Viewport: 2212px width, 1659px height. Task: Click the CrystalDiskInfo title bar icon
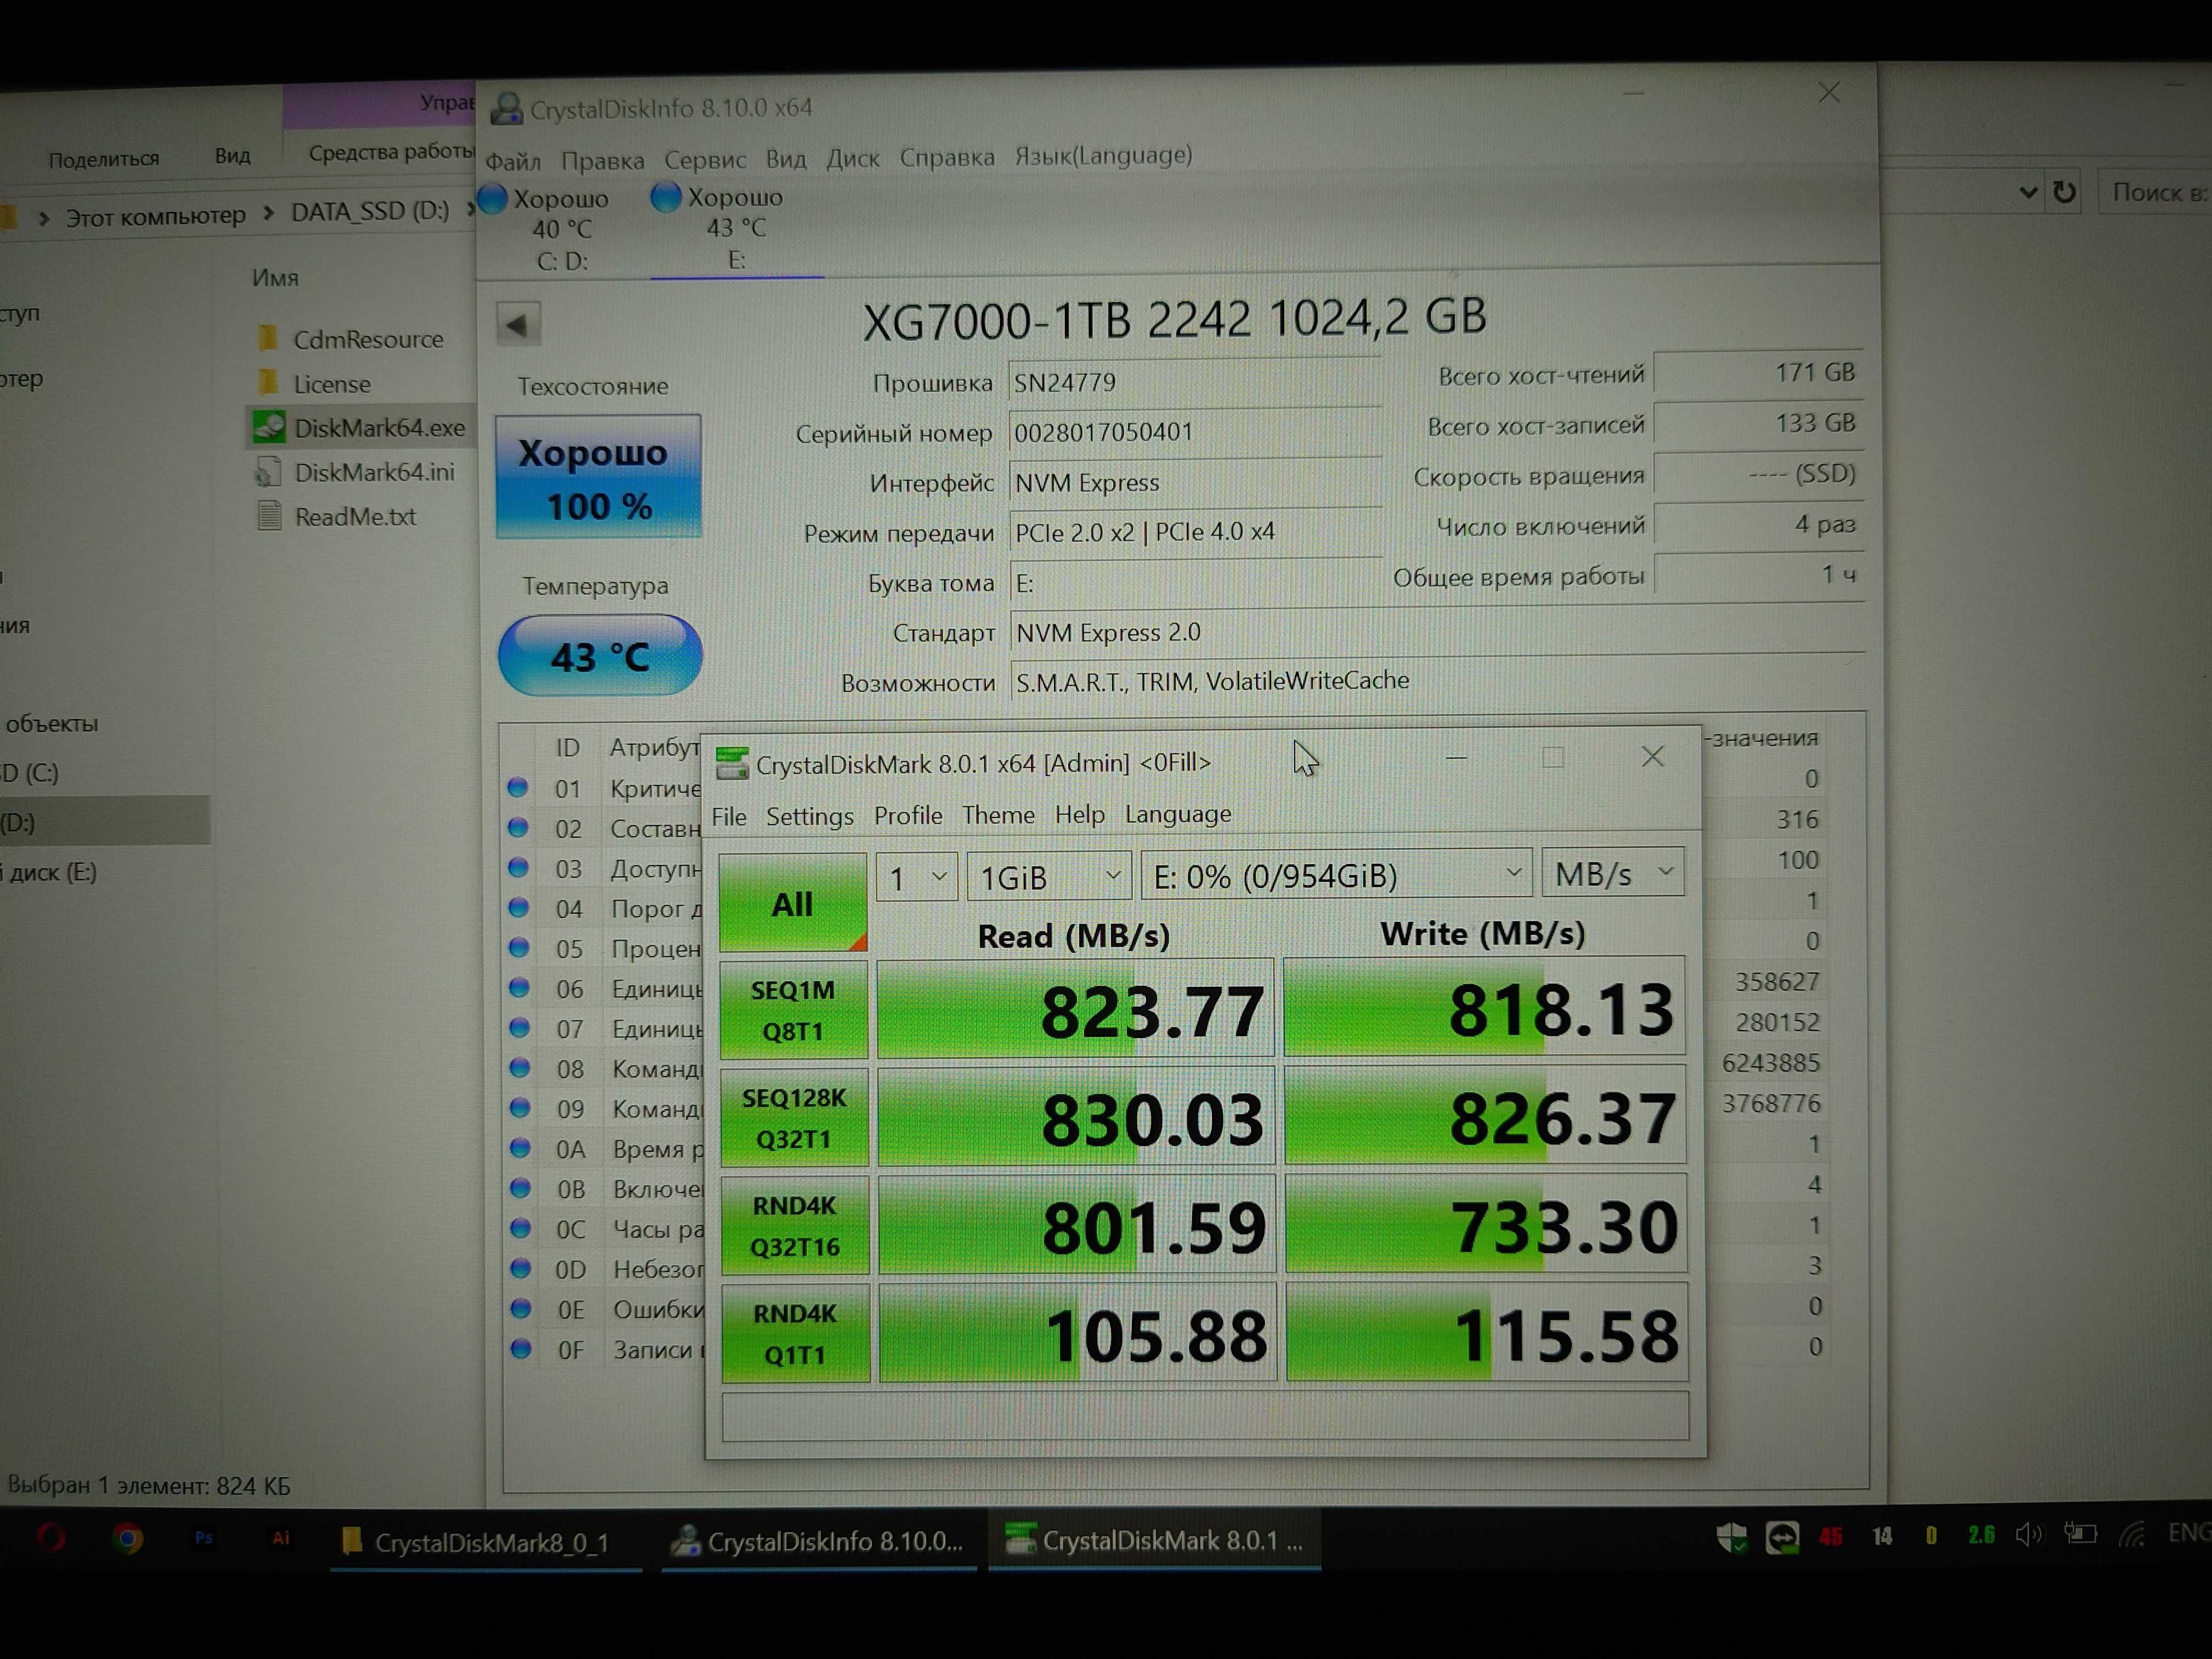tap(506, 109)
